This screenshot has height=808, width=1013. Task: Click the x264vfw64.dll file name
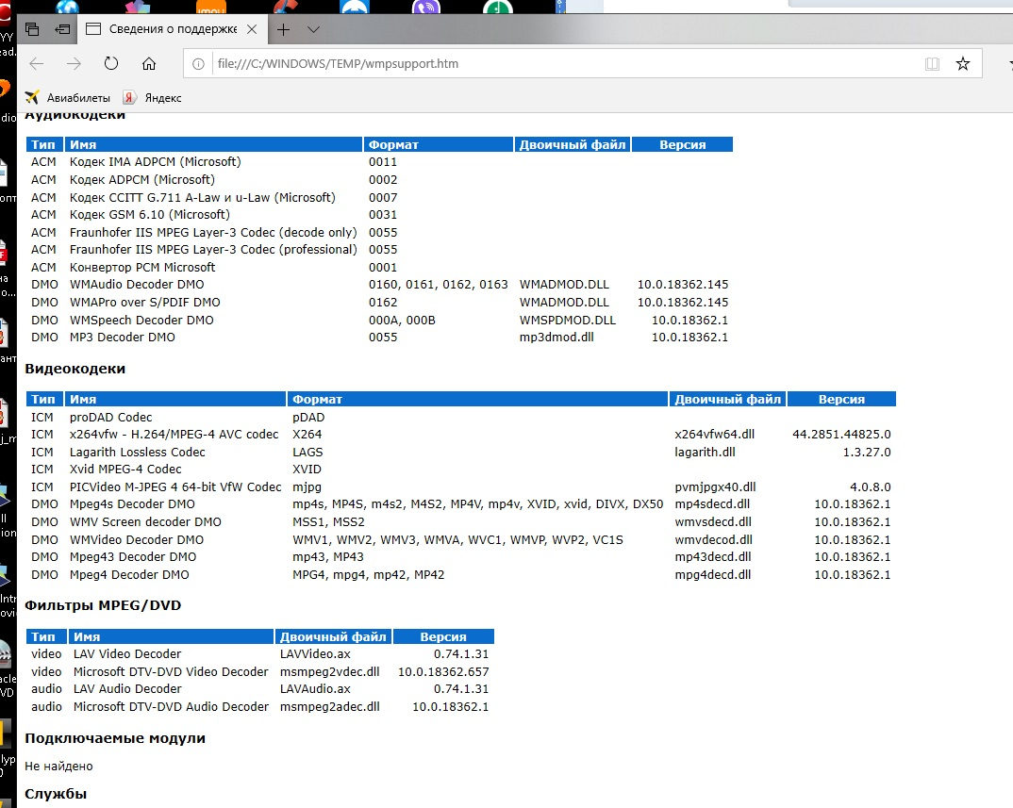pyautogui.click(x=715, y=434)
